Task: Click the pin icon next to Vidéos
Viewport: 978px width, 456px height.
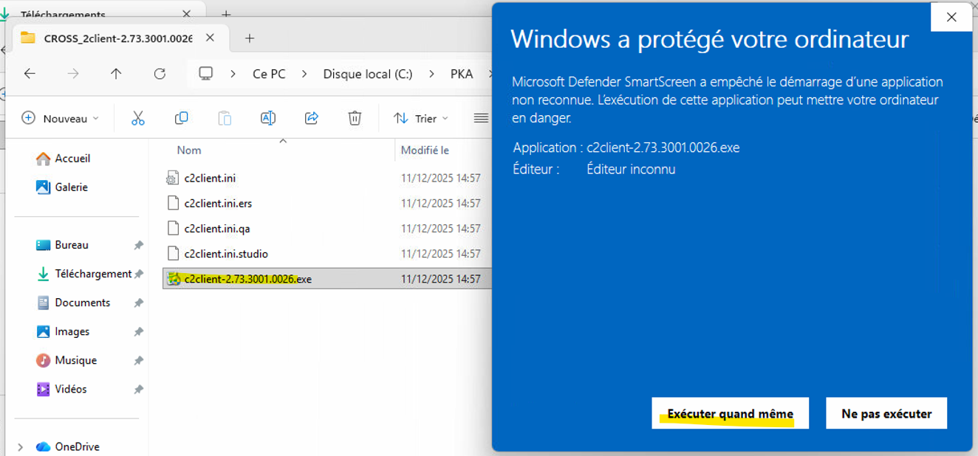Action: click(x=138, y=389)
